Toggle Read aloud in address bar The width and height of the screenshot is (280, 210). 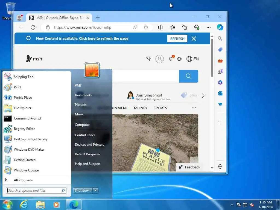click(135, 27)
